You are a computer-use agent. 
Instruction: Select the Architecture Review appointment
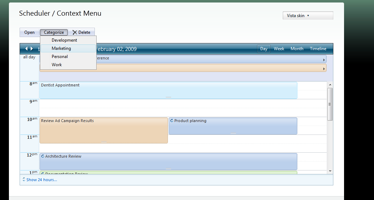coord(168,162)
